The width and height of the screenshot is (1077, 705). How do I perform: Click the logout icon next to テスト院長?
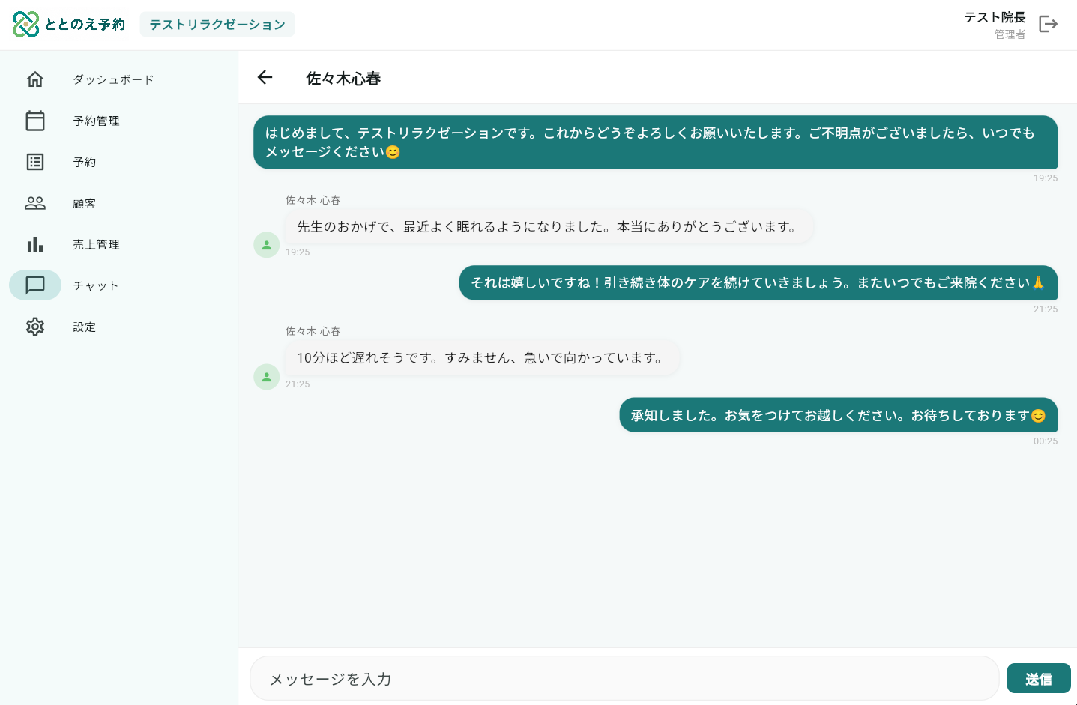pyautogui.click(x=1048, y=24)
